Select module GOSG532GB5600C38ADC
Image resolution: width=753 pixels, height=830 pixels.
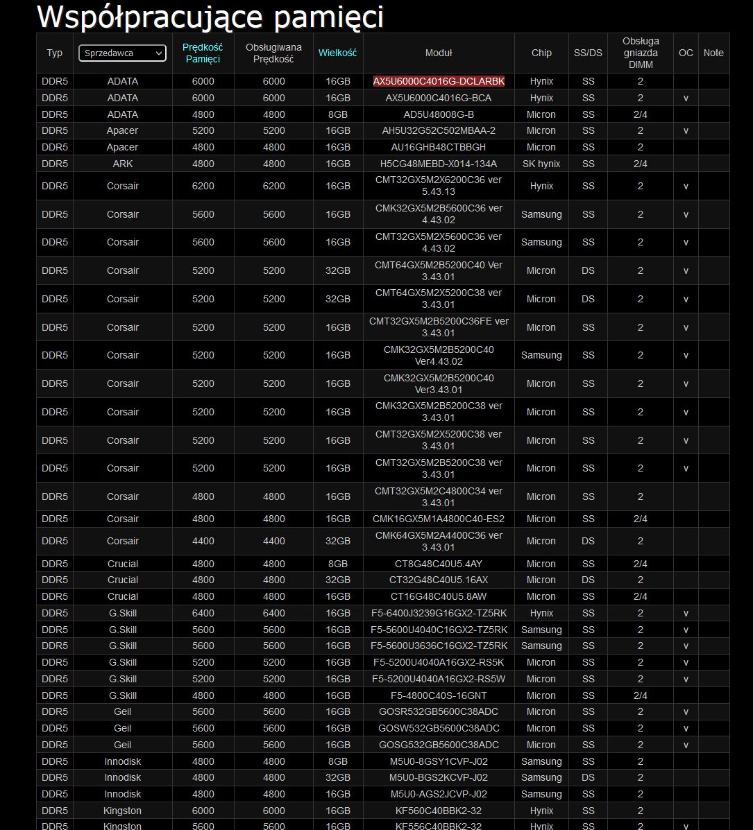[x=439, y=745]
